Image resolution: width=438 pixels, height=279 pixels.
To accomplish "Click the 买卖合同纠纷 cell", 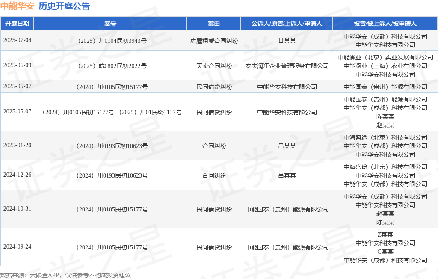I will point(214,66).
